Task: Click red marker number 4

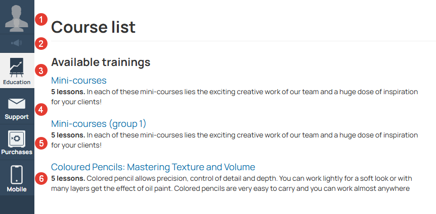Action: tap(41, 110)
